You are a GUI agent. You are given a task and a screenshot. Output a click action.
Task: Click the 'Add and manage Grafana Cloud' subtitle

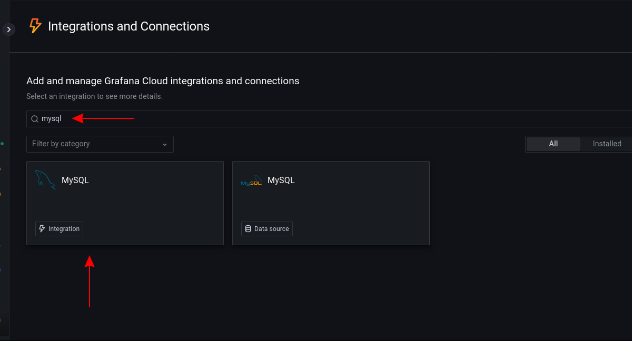click(x=163, y=81)
